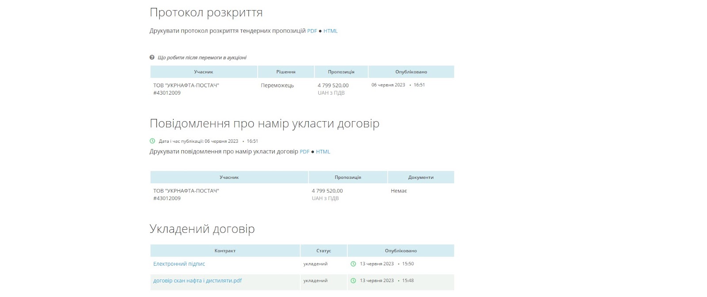
Task: Click 'Опубліковано' header in the protocol table
Action: pos(411,72)
